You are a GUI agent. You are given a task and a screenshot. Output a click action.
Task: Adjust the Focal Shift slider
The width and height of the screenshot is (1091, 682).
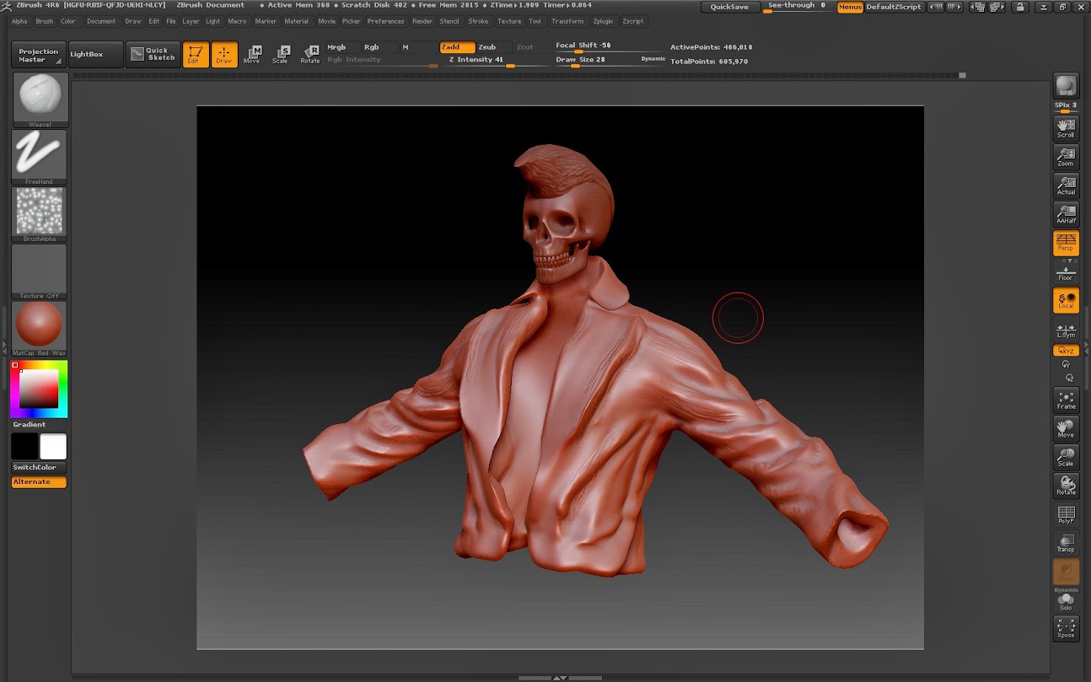[x=609, y=46]
